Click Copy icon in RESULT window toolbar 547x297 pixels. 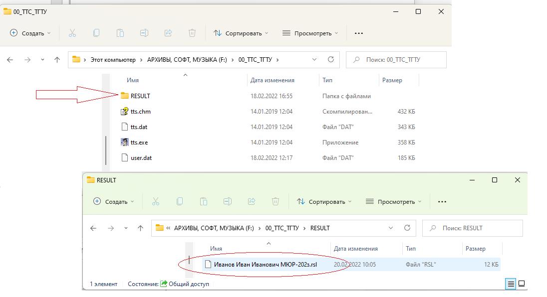[180, 202]
